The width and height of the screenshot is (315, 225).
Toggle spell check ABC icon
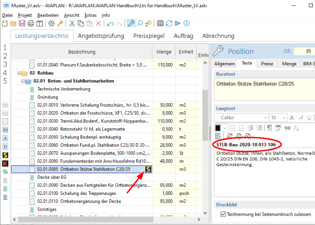click(278, 128)
